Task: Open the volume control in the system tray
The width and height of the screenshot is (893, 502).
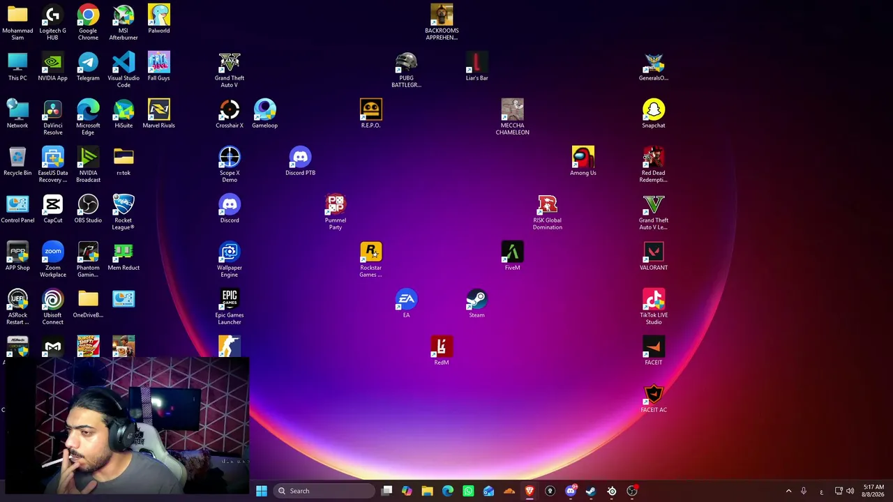Action: [850, 491]
